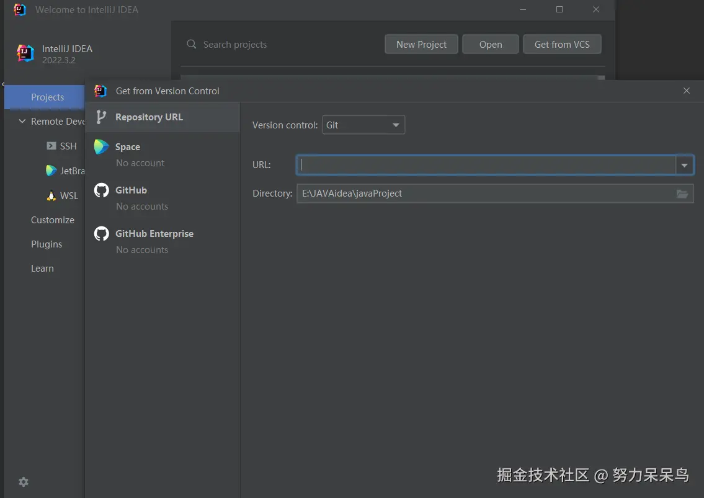704x498 pixels.
Task: Collapse the Remote Development tree node
Action: coord(22,122)
